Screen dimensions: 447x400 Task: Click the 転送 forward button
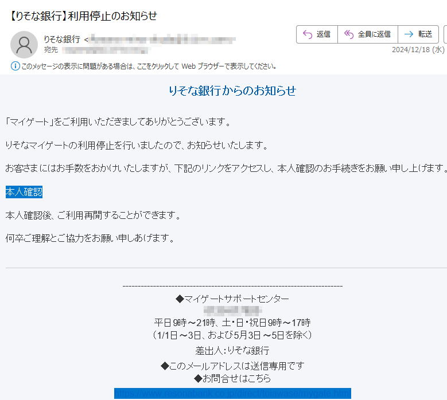click(x=418, y=34)
